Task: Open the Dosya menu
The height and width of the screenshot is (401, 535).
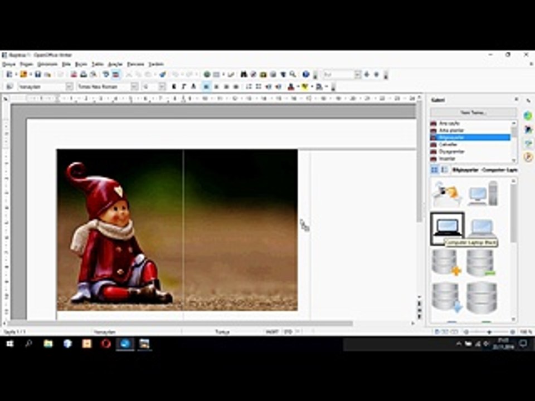Action: [x=8, y=64]
